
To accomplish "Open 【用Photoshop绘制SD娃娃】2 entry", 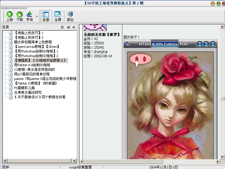I will pyautogui.click(x=36, y=56).
